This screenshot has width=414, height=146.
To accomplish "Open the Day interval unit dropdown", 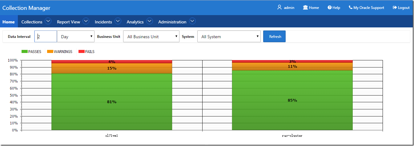I will pyautogui.click(x=76, y=36).
